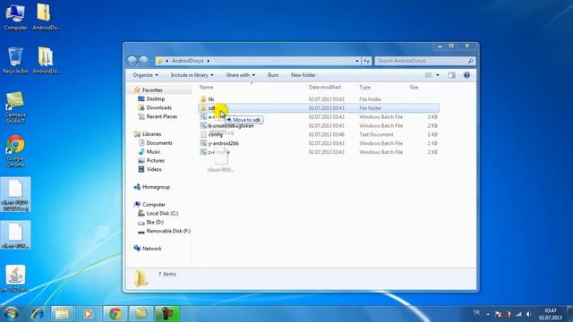Select the lib folder icon
The height and width of the screenshot is (322, 573).
(203, 99)
